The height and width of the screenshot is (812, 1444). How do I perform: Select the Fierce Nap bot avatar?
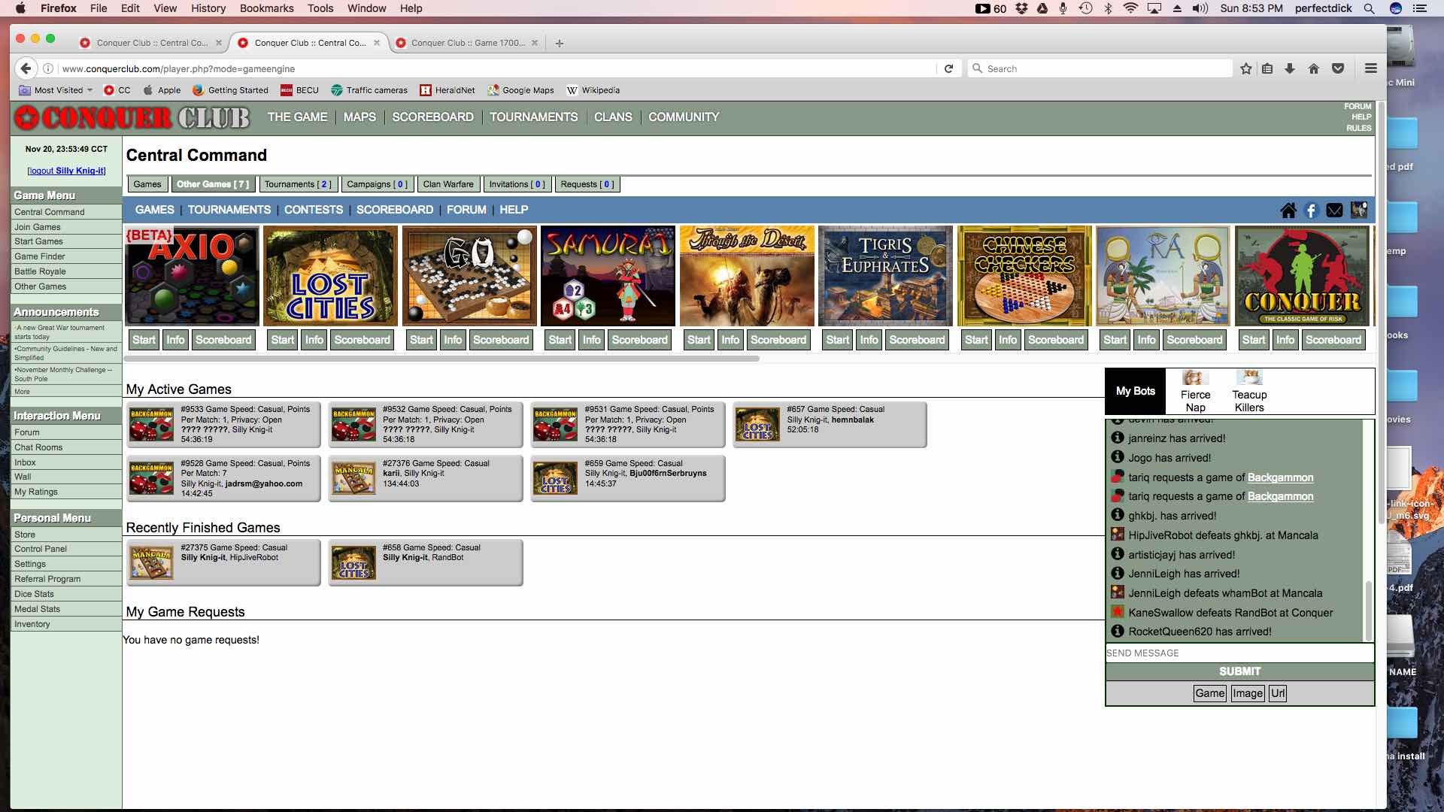[x=1195, y=377]
